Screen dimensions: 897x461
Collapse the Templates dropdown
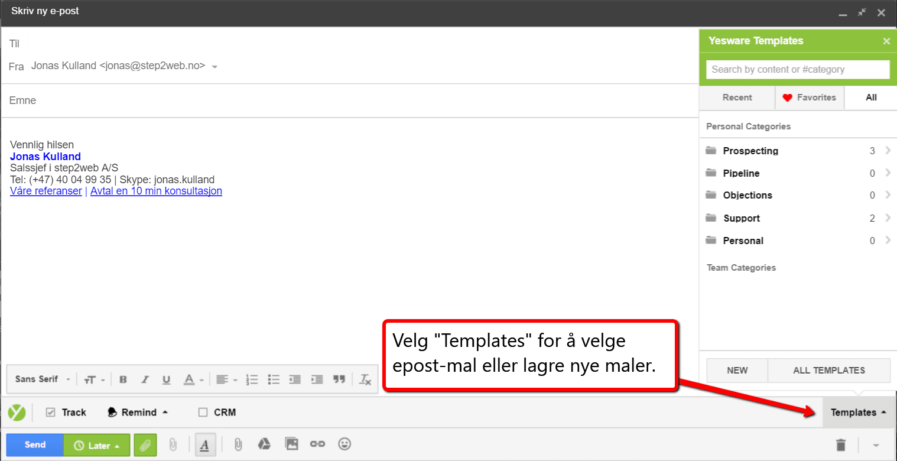point(859,413)
